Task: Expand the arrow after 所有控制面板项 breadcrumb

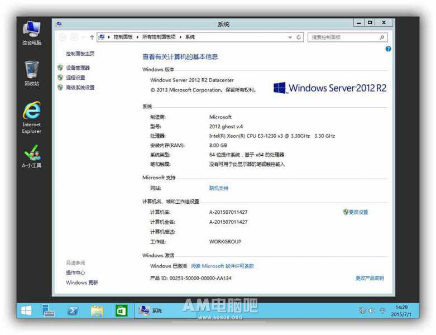Action: (180, 37)
